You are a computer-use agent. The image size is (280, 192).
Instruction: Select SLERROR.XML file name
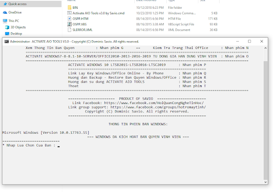click(x=82, y=30)
